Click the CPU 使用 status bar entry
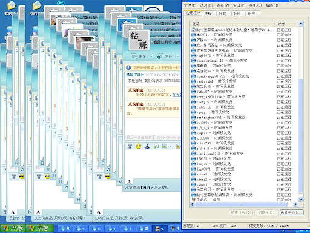Image resolution: width=310 pixels, height=233 pixels. pyautogui.click(x=224, y=226)
